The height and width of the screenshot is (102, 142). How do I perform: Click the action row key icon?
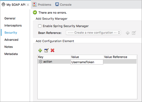point(41,62)
